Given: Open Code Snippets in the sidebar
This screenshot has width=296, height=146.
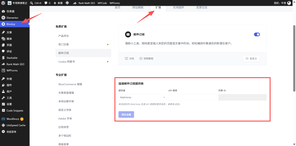Looking at the screenshot, I should click(x=15, y=110).
